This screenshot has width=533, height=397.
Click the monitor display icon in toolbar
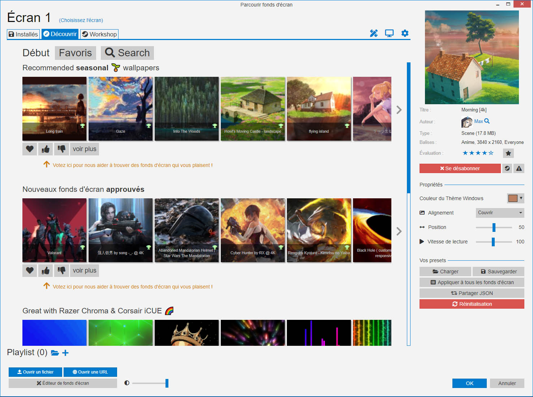coord(389,34)
